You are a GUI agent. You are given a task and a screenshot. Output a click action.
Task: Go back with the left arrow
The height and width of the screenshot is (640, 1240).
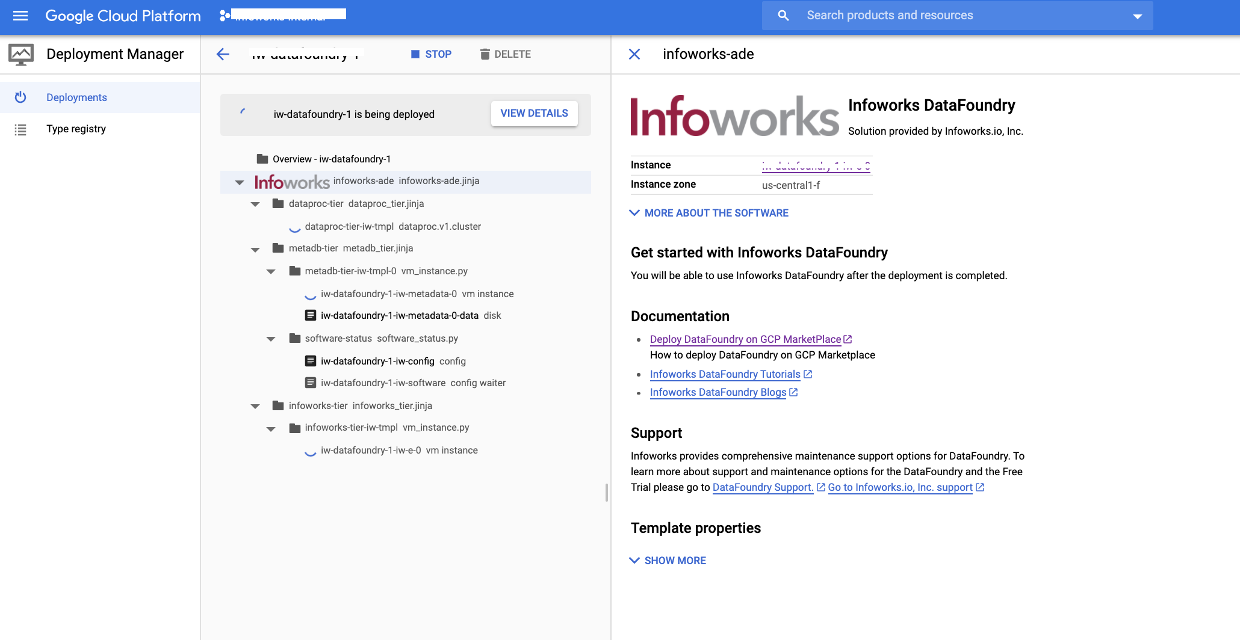pos(223,54)
